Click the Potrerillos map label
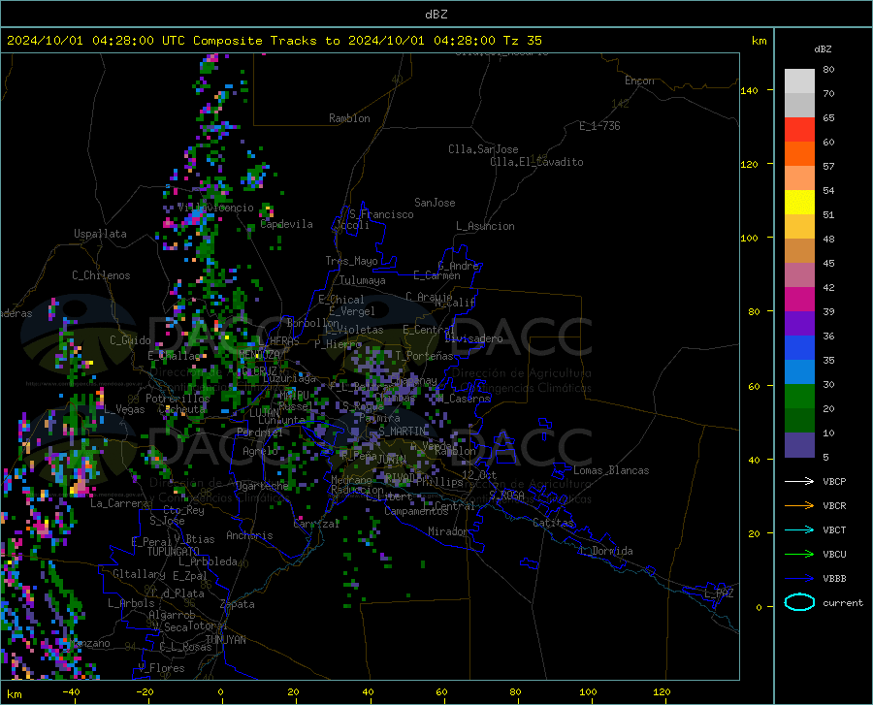The width and height of the screenshot is (873, 705). coord(178,399)
